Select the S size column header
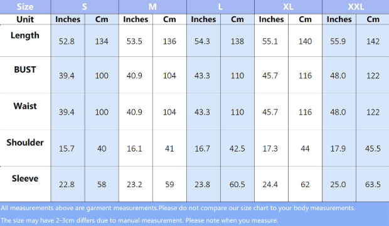 pyautogui.click(x=85, y=7)
